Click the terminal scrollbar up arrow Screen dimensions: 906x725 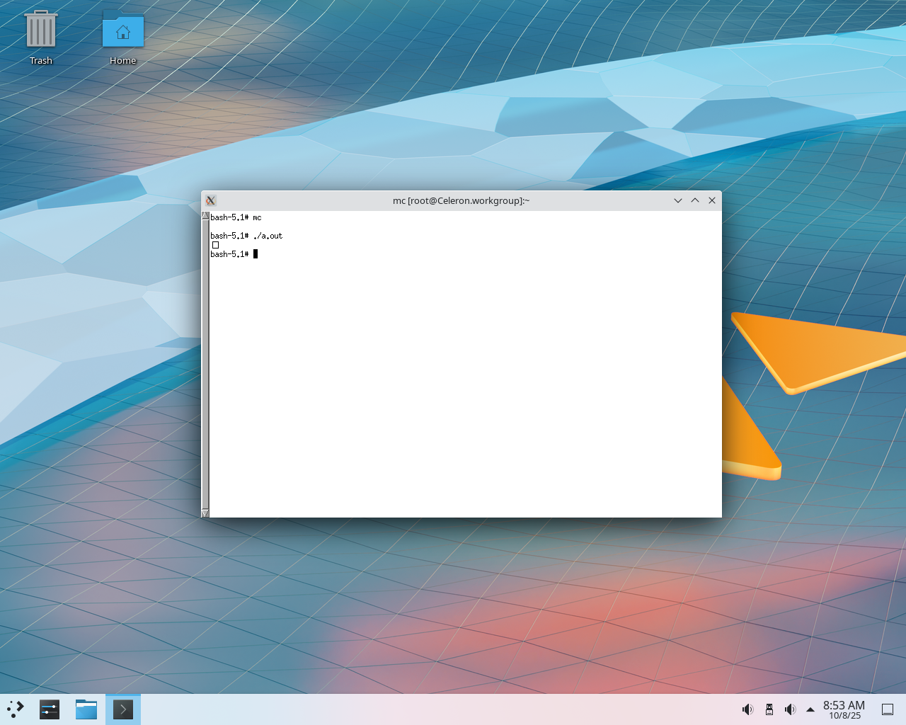pyautogui.click(x=205, y=215)
